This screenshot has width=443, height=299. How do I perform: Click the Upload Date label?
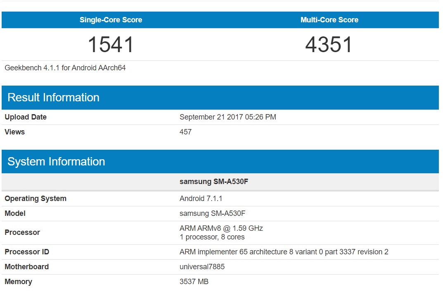pos(26,117)
